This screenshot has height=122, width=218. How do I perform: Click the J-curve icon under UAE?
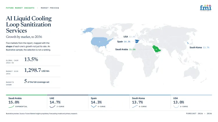tap(52, 106)
